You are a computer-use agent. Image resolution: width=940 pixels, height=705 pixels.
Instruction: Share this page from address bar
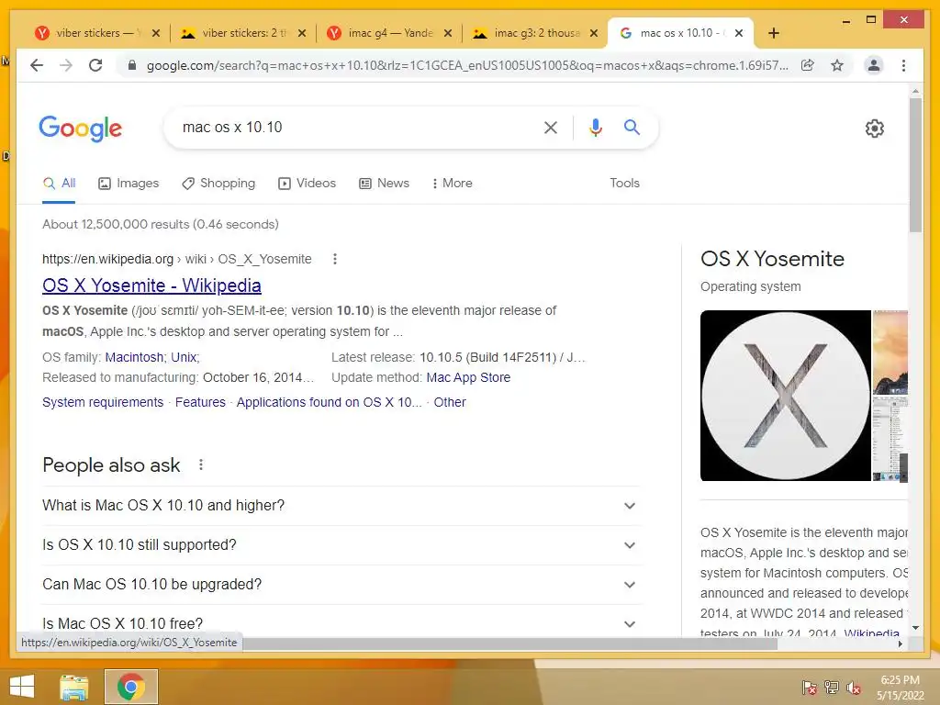(808, 65)
